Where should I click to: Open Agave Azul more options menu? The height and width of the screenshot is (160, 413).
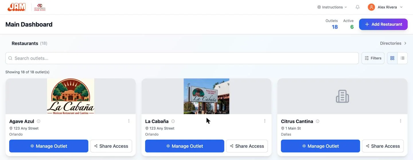coord(129,121)
